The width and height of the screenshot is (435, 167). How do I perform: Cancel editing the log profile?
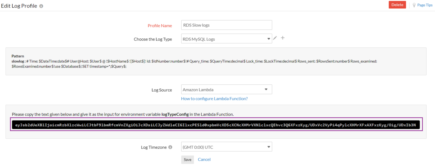(x=204, y=159)
